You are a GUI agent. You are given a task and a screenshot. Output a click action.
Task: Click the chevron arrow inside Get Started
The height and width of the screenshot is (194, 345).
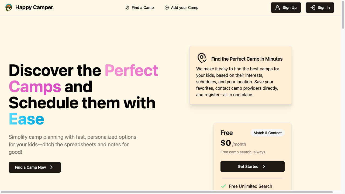click(x=264, y=167)
